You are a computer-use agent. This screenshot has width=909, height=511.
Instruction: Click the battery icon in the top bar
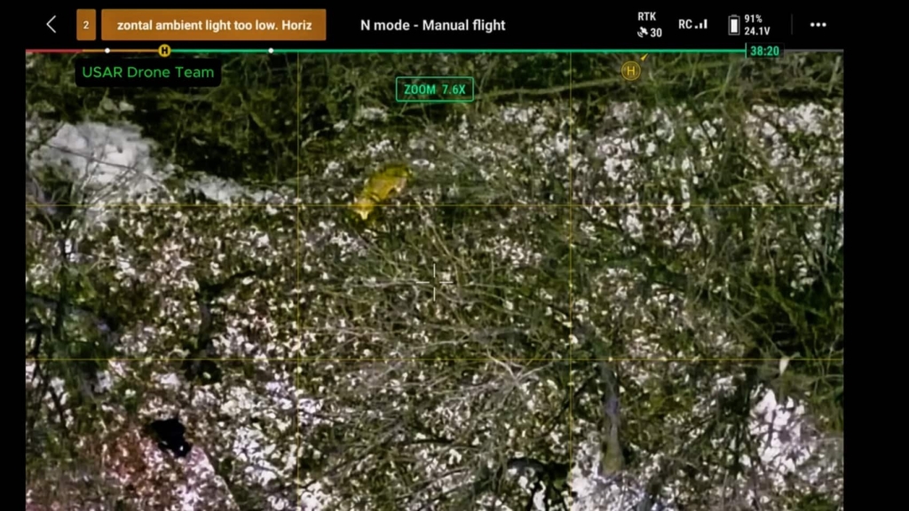pos(734,25)
